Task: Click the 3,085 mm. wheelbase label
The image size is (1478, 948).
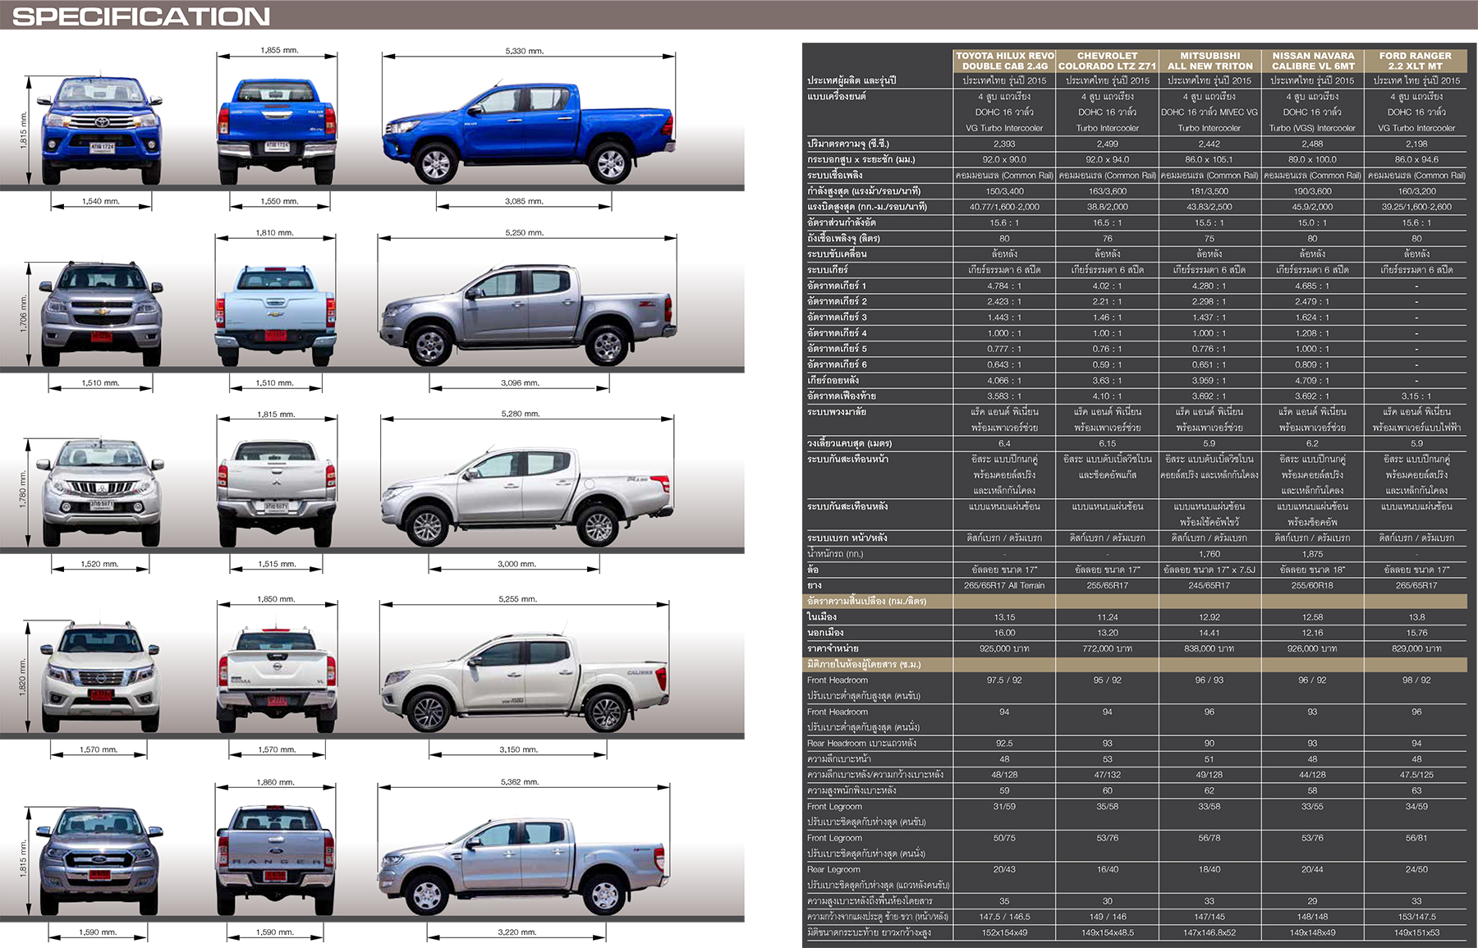Action: [524, 201]
